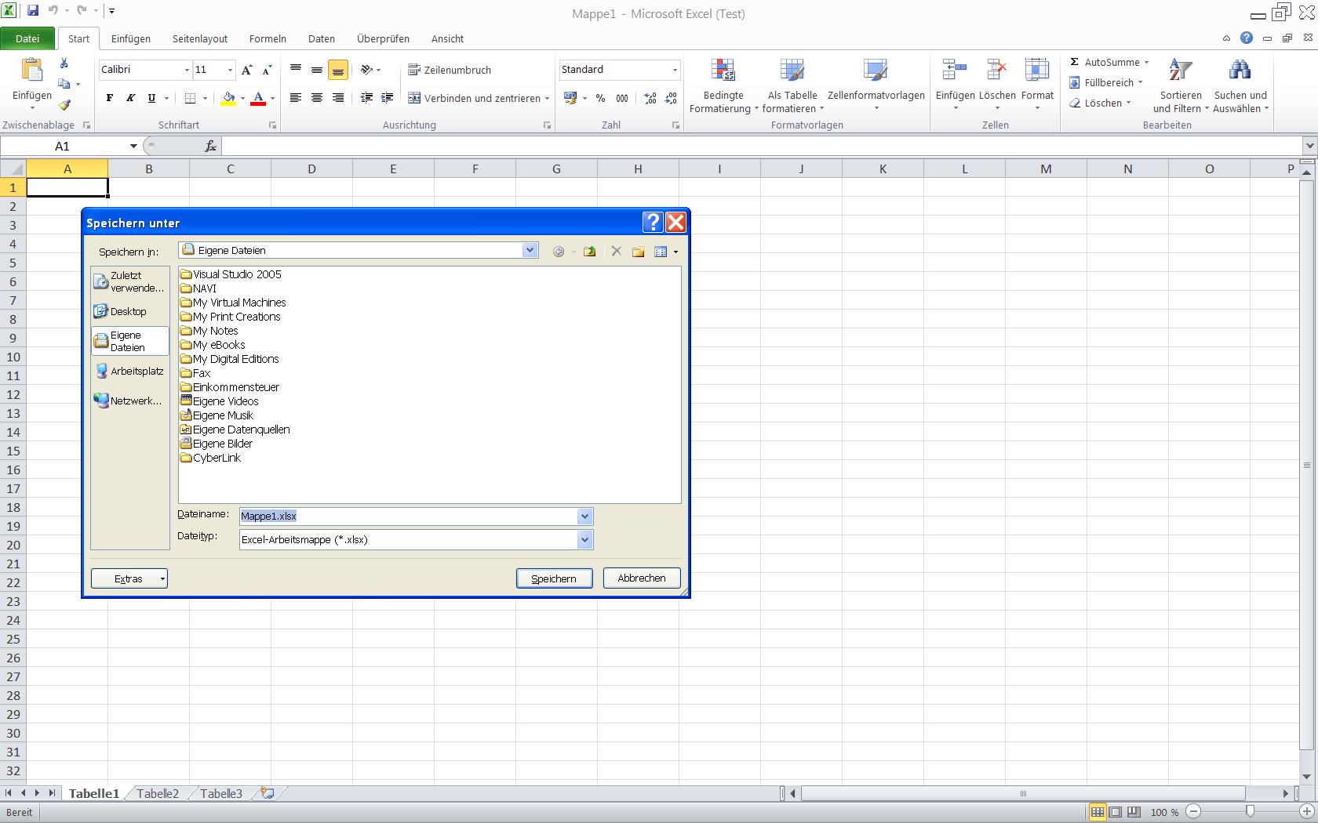Screen dimensions: 1318x823
Task: Select the Tabelle2 sheet tab
Action: click(x=158, y=793)
